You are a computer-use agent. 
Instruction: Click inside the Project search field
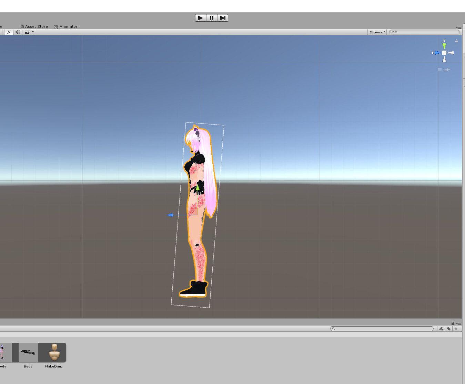tap(382, 329)
